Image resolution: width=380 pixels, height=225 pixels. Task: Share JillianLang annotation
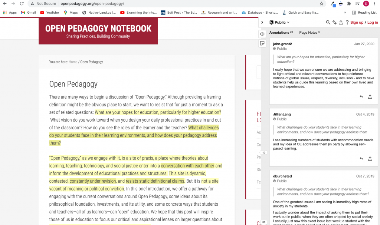[370, 159]
